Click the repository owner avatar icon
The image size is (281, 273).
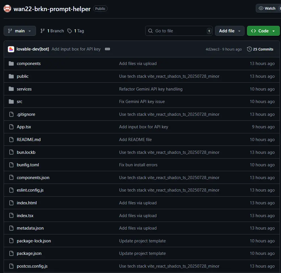(7, 9)
